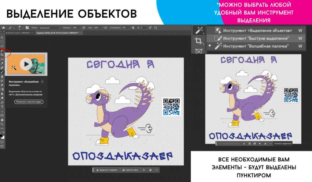Click foreground/background color swatches
The image size is (312, 182).
point(2,136)
